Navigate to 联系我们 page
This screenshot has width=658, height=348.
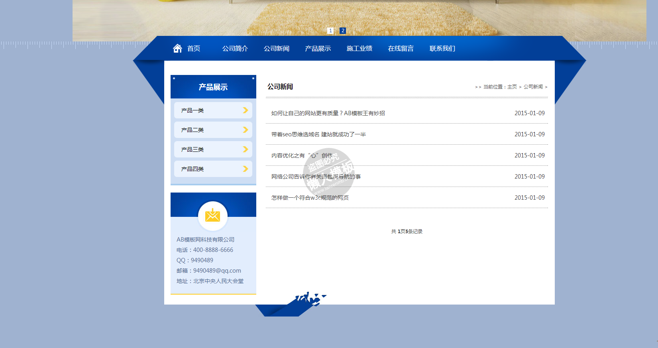[442, 49]
